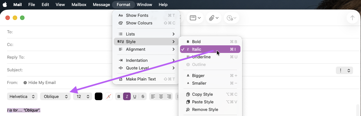Select Remove Style
The image size is (361, 116).
coord(210,109)
